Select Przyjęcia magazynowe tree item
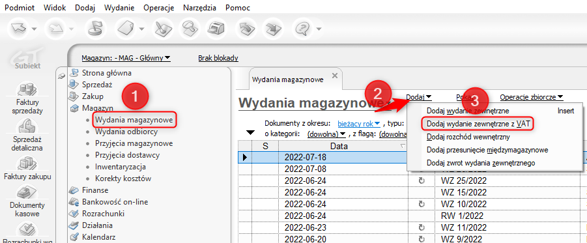This screenshot has height=243, width=587. (134, 143)
